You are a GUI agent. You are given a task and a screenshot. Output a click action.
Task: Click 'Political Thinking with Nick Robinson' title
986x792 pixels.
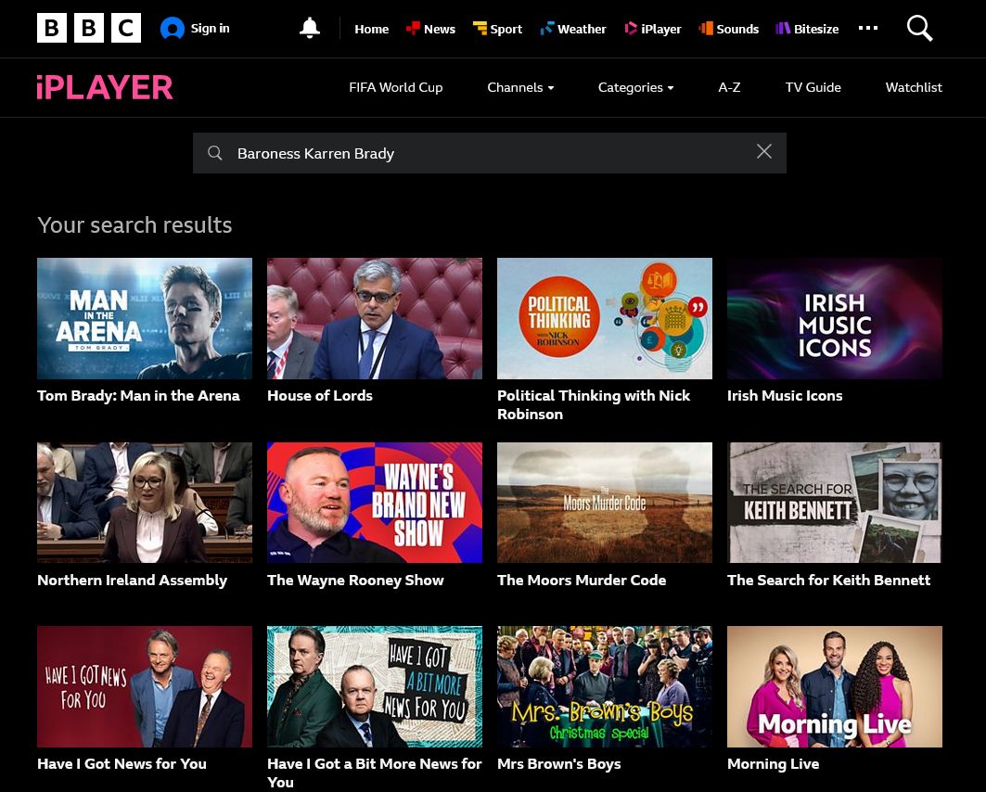point(594,404)
